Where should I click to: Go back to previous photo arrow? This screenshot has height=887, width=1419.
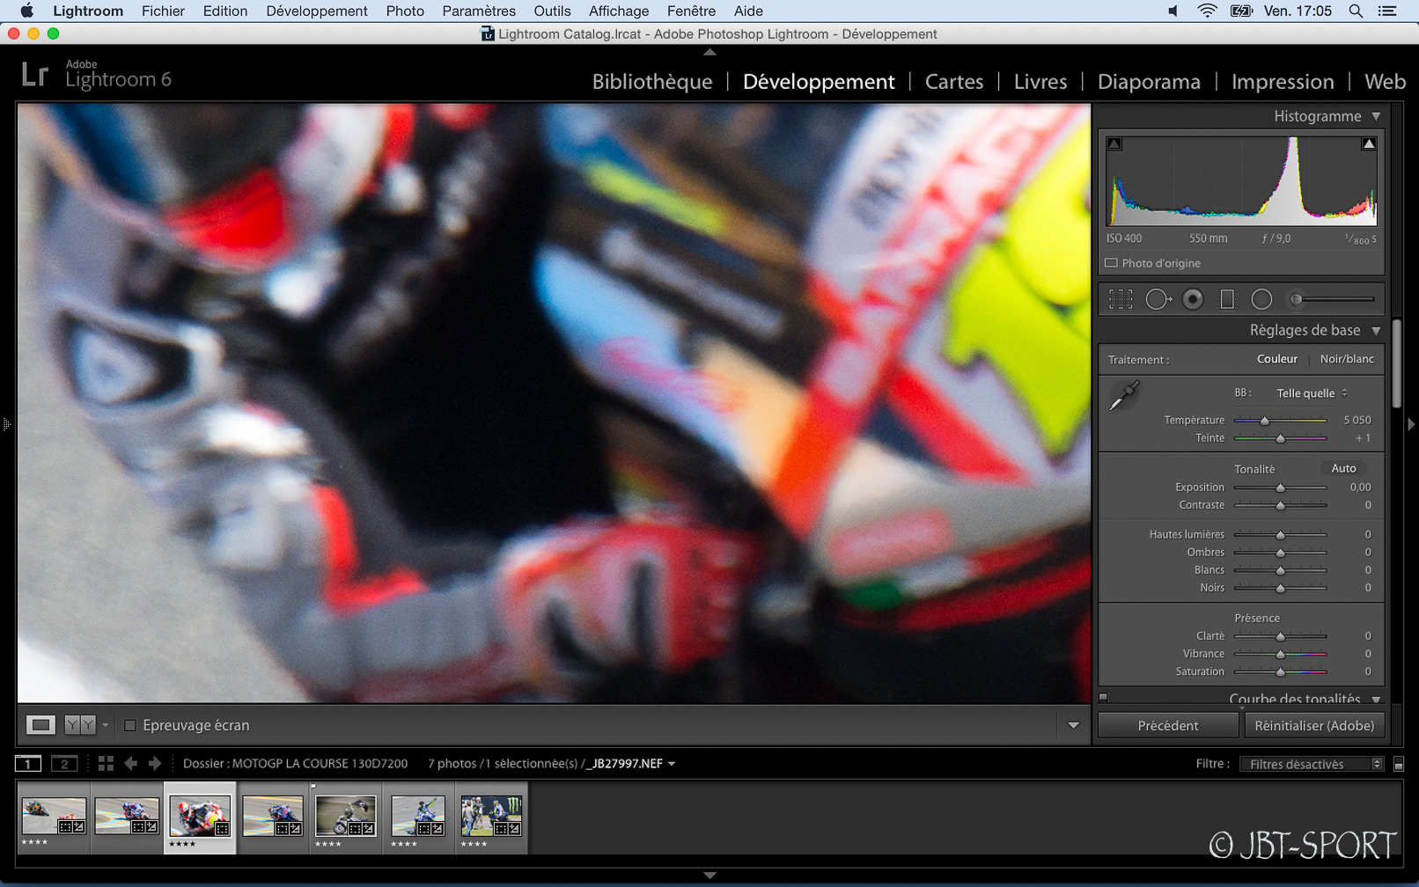tap(131, 764)
